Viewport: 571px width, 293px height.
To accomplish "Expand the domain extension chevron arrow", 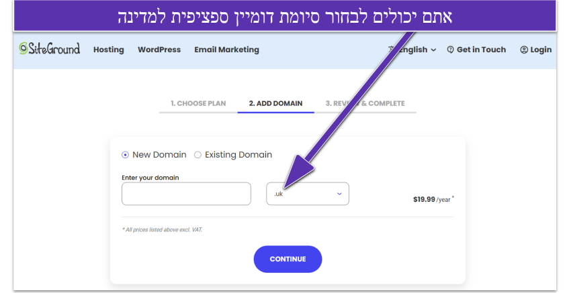I will pos(339,194).
